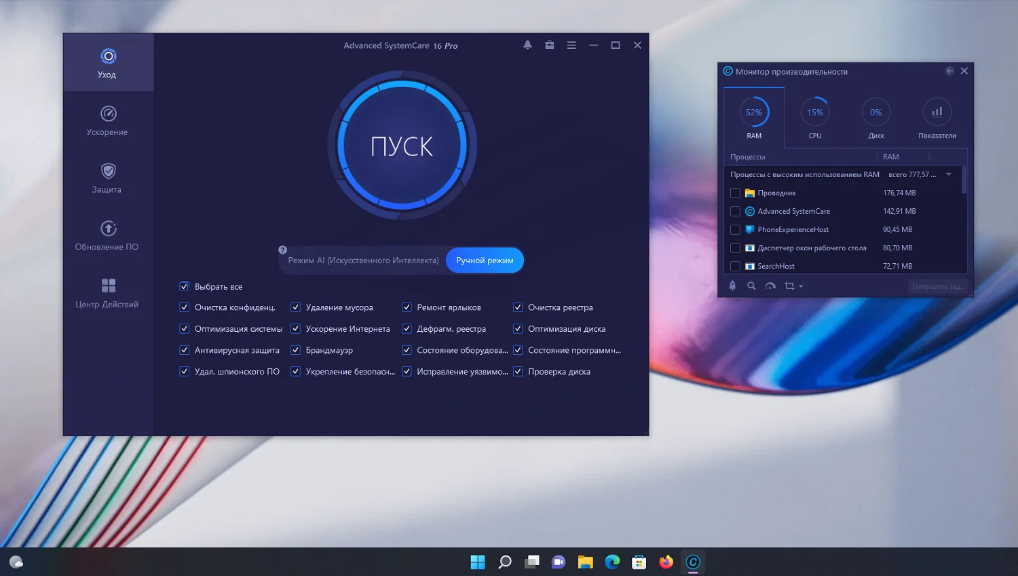Launch Firefox from the taskbar

666,562
